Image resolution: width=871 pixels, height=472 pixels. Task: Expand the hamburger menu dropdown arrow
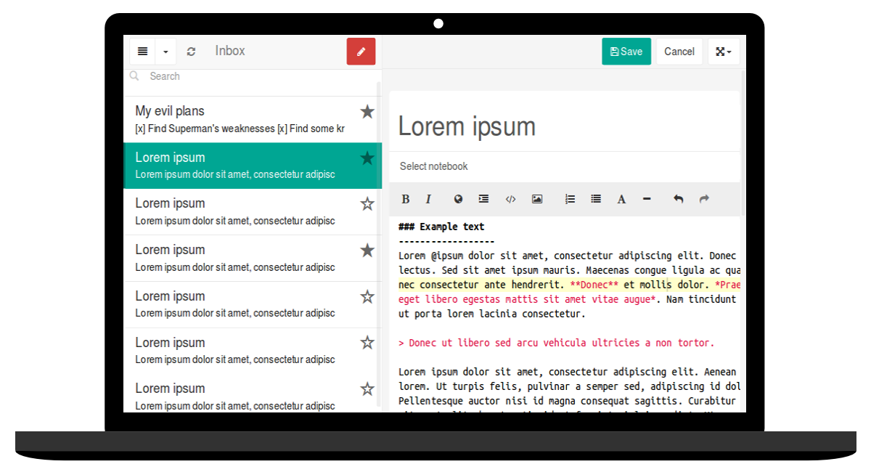coord(164,51)
